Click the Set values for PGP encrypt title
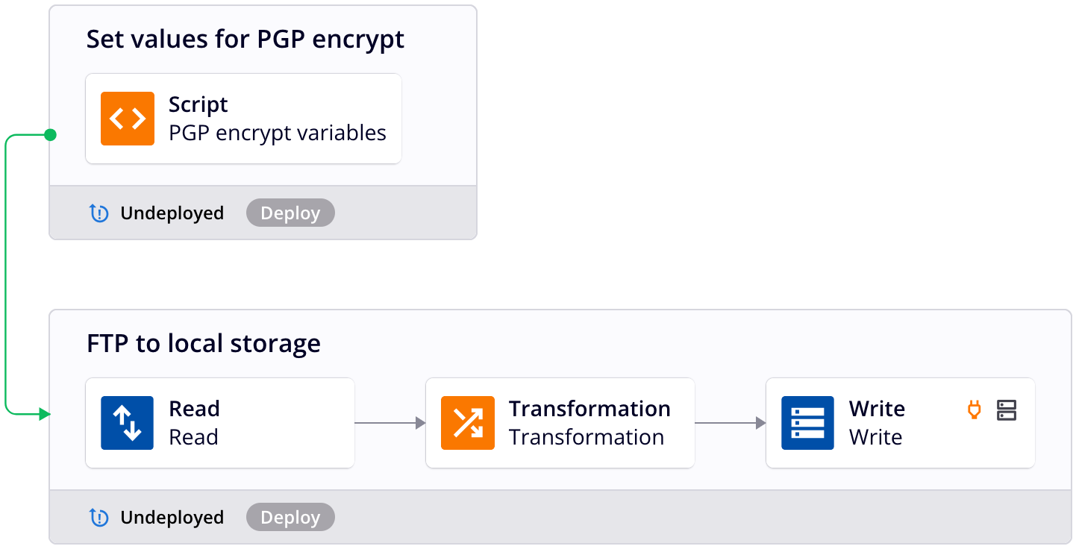 [x=245, y=39]
